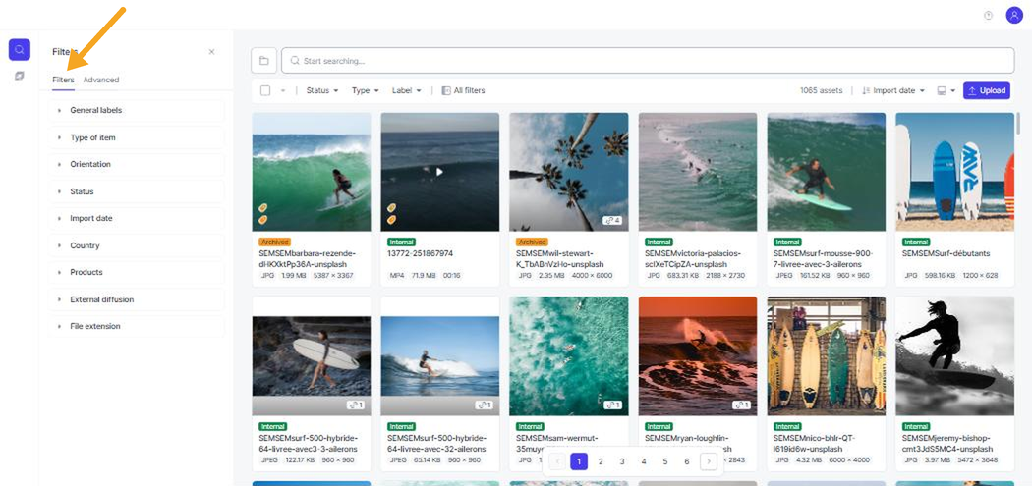This screenshot has height=486, width=1032.
Task: Open the Status filter dropdown
Action: (321, 90)
